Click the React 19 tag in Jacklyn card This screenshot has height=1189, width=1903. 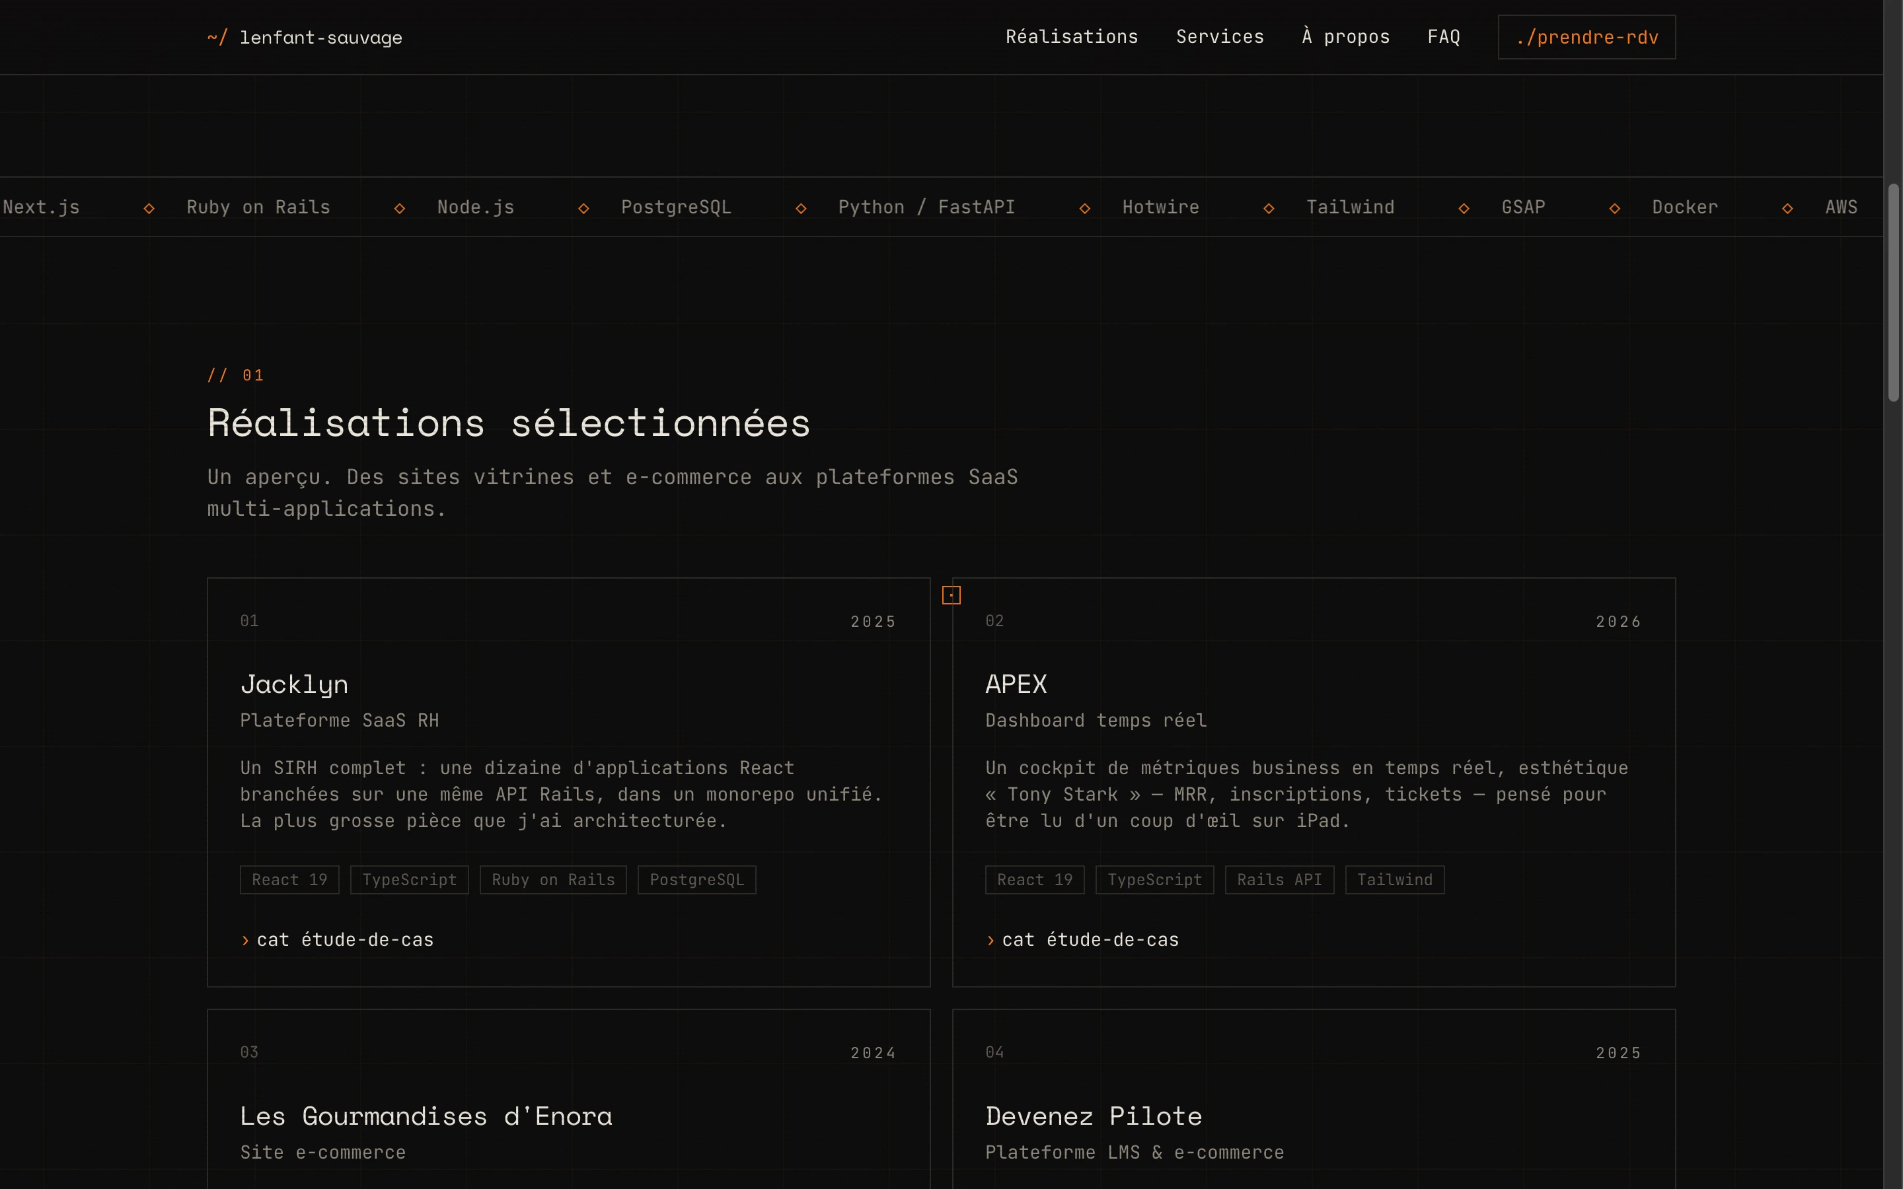pos(289,880)
